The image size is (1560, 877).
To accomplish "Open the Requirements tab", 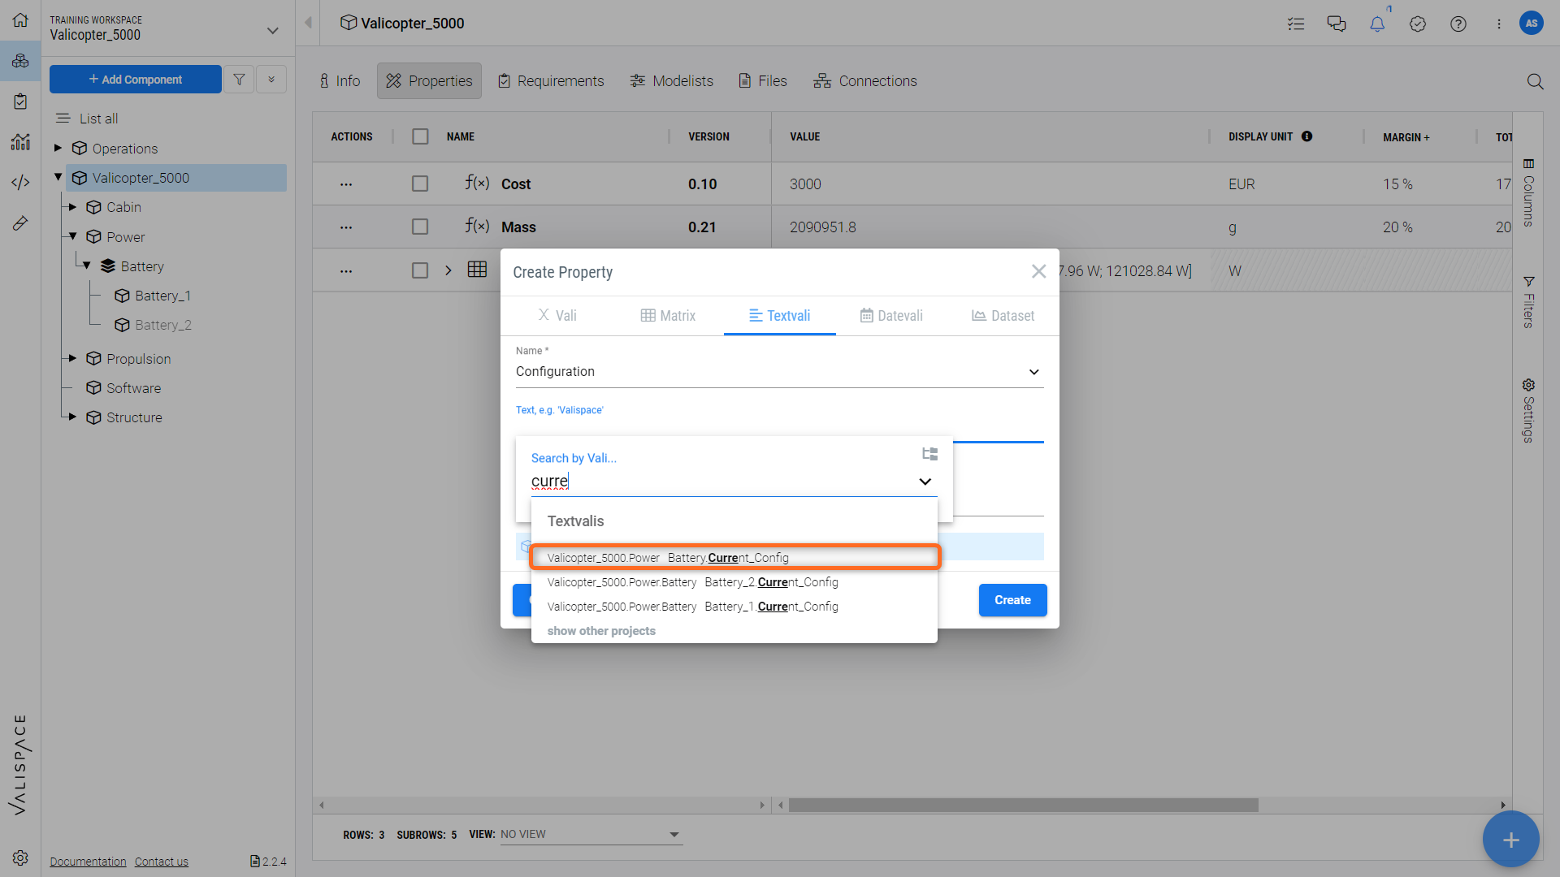I will (x=551, y=81).
